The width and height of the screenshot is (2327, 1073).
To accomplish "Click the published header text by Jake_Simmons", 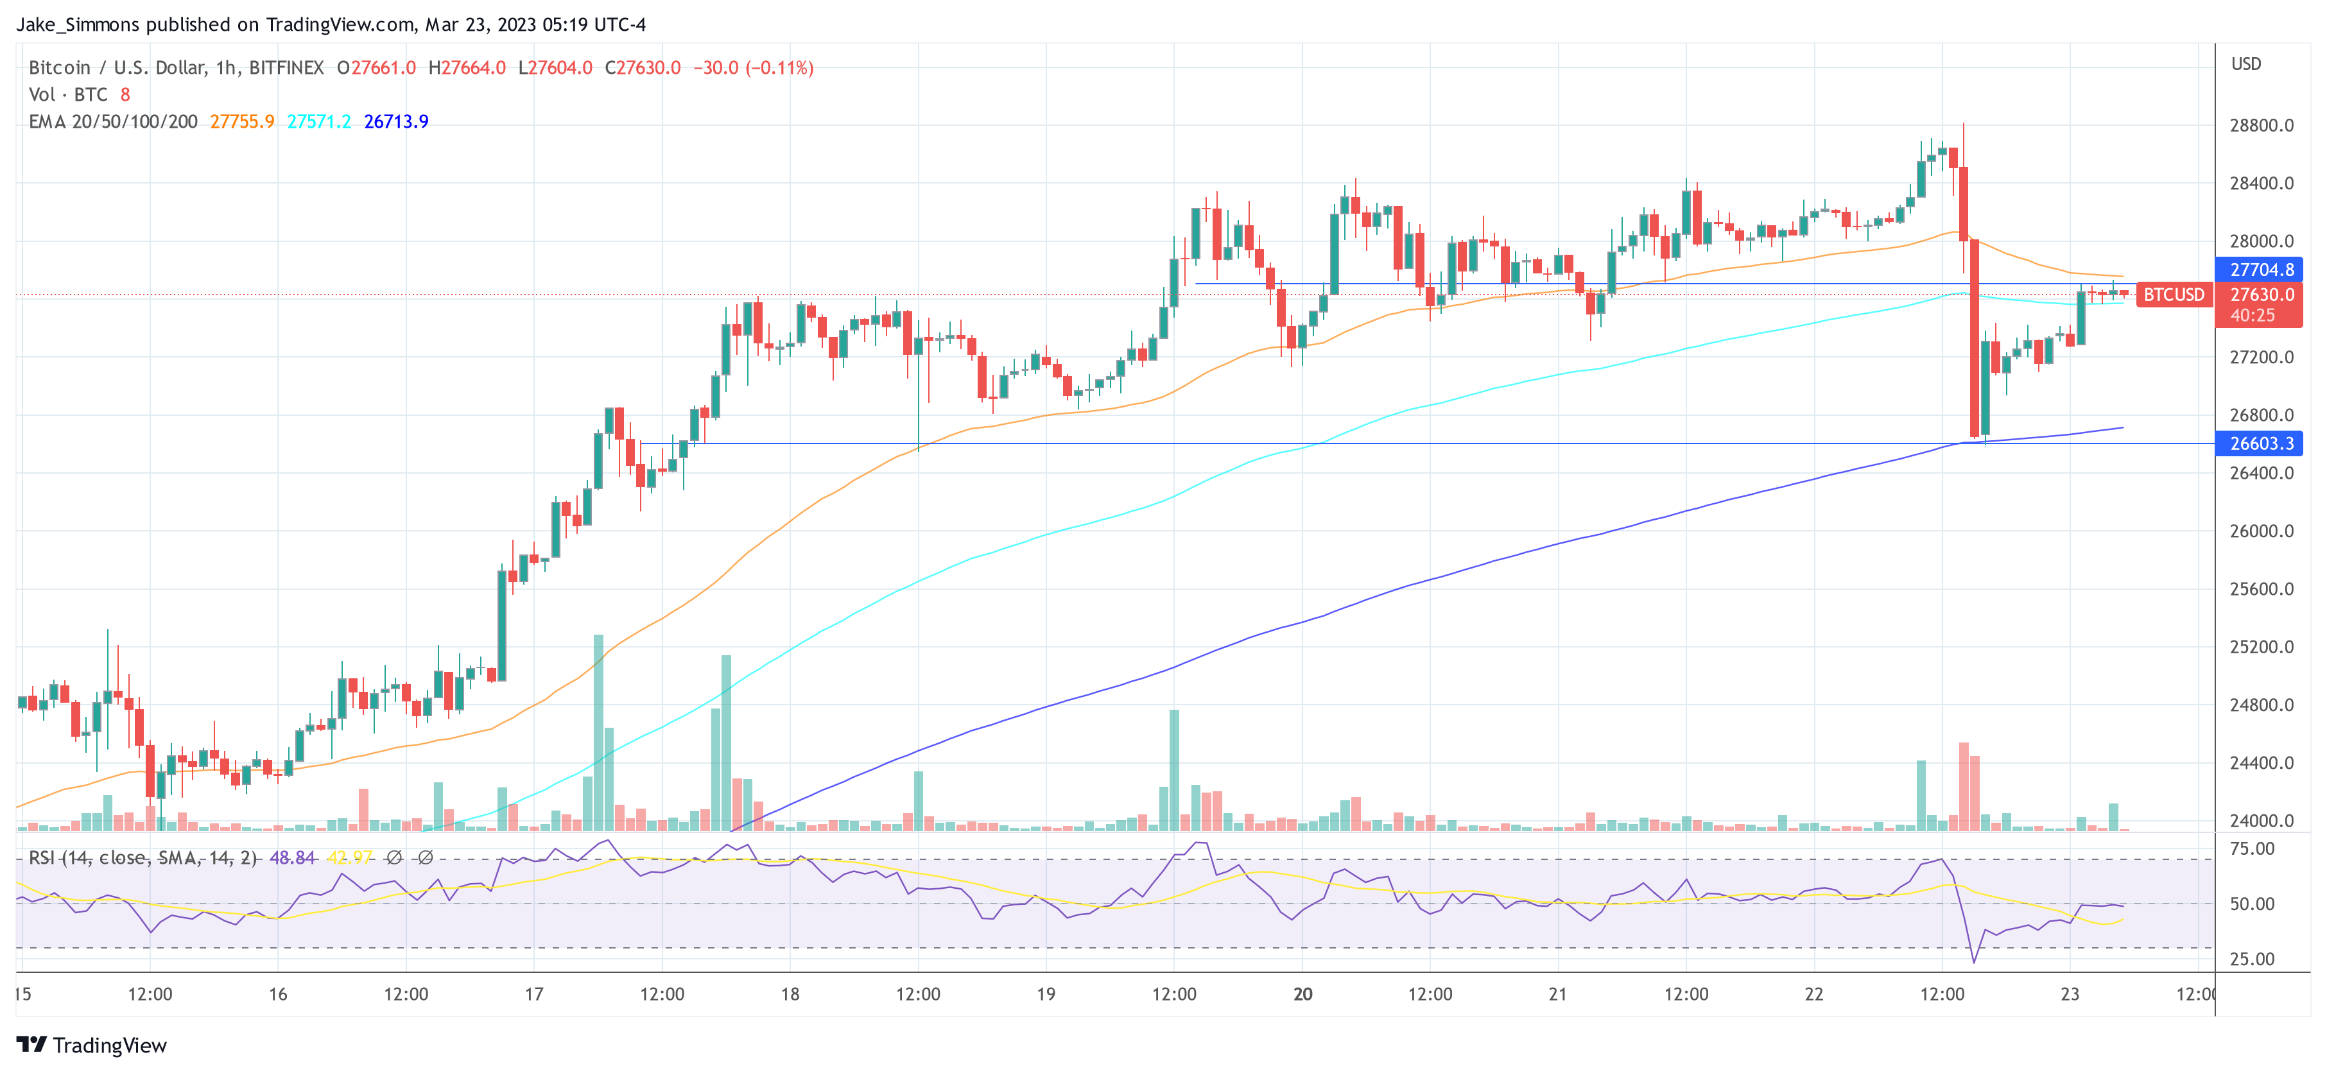I will point(331,24).
